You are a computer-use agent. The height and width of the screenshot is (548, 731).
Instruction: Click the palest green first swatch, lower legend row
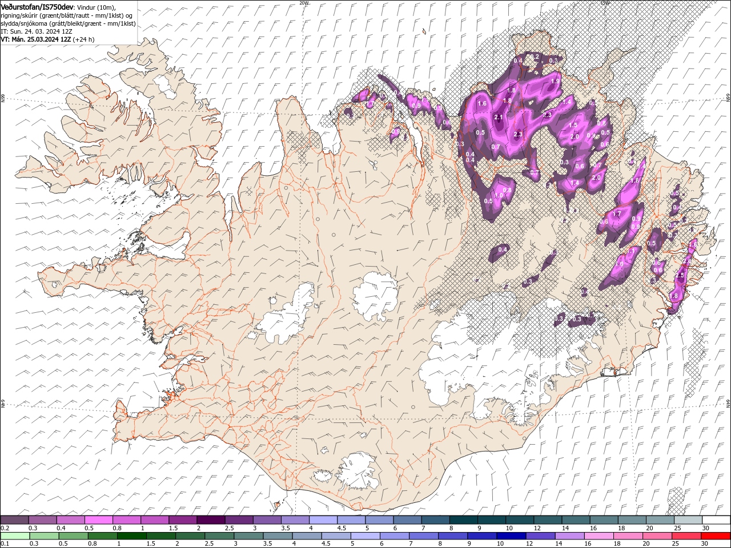pyautogui.click(x=15, y=536)
